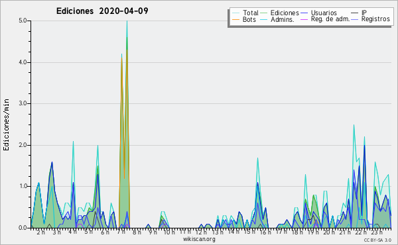Click the '17 h' x-axis label
The height and width of the screenshot is (245, 398).
[281, 232]
